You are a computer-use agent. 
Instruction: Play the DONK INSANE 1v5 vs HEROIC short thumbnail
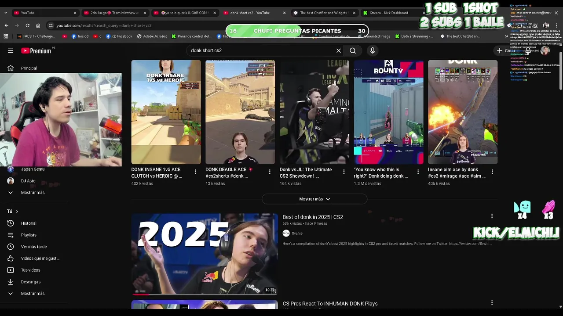(166, 112)
